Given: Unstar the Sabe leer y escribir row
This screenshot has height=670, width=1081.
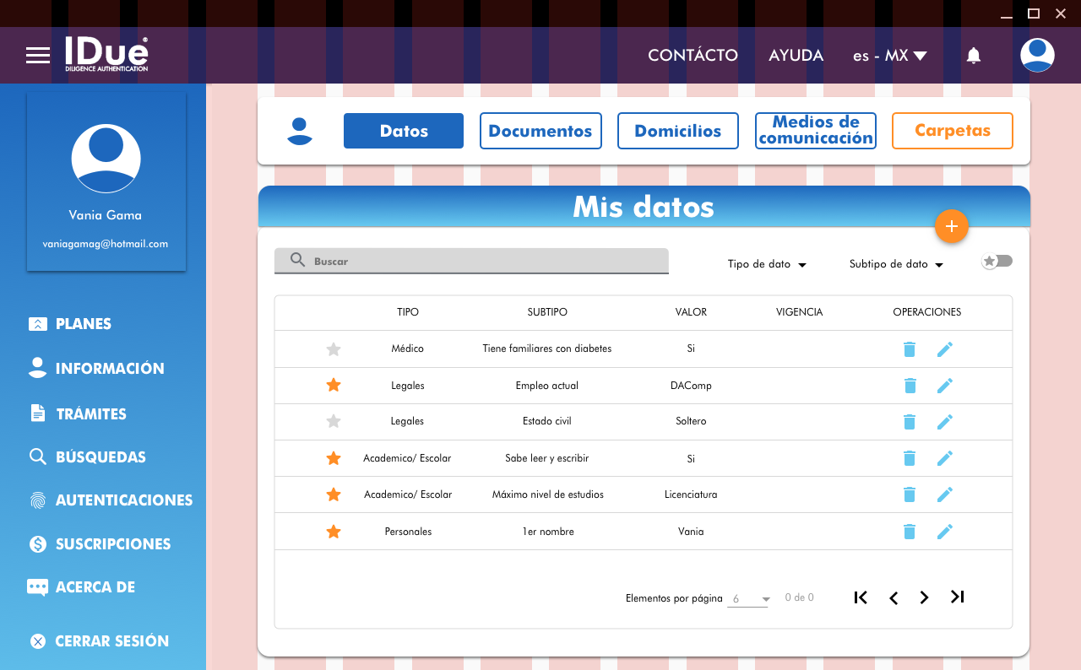Looking at the screenshot, I should (334, 458).
